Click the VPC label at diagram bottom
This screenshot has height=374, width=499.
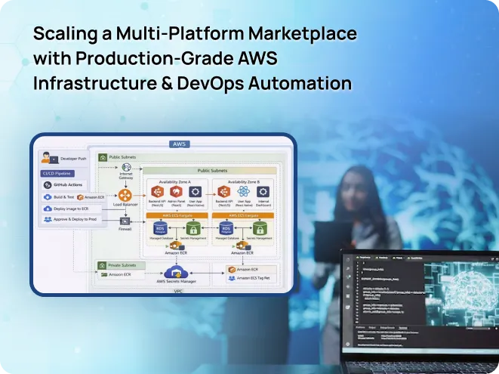pyautogui.click(x=178, y=292)
